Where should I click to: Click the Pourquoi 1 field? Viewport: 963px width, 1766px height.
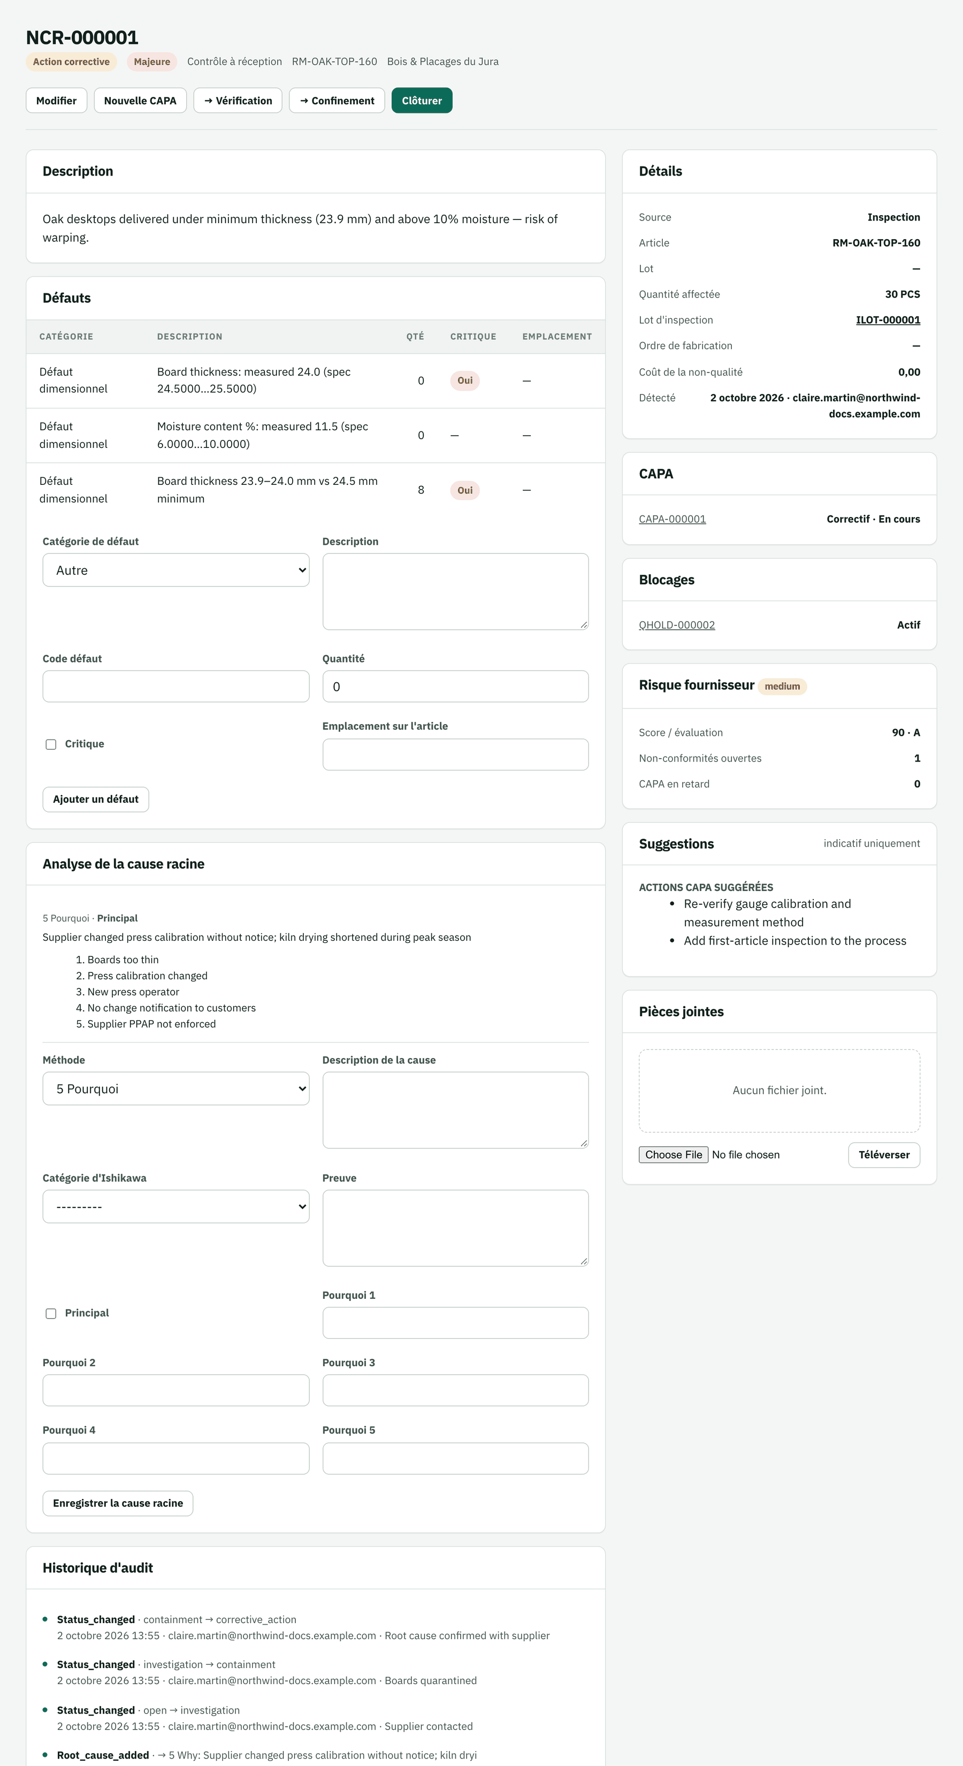[455, 1323]
